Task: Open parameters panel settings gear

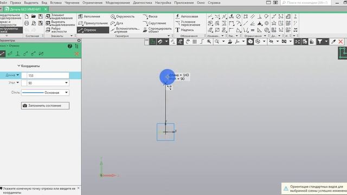Action: (x=79, y=41)
